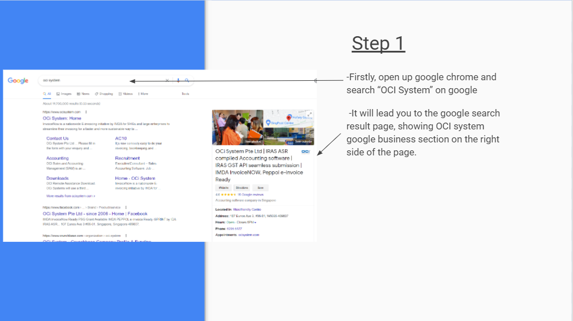Click the Website button in the business panel

pyautogui.click(x=223, y=188)
